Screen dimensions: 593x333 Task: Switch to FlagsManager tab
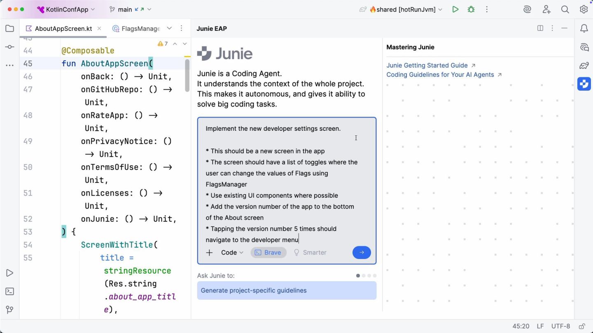[136, 28]
